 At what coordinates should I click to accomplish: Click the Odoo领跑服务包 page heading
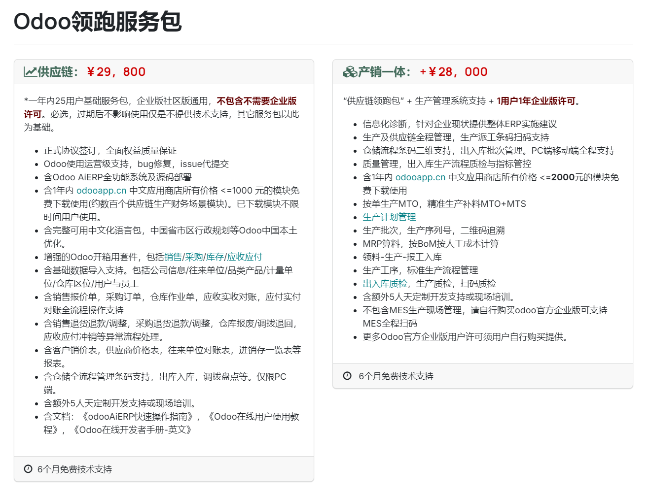click(98, 22)
